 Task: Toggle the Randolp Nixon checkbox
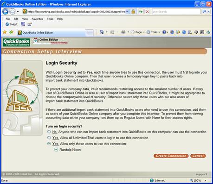tap(56, 150)
